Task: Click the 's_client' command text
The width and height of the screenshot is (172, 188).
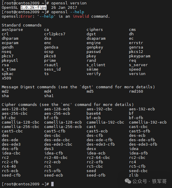Action: pyautogui.click(x=96, y=65)
